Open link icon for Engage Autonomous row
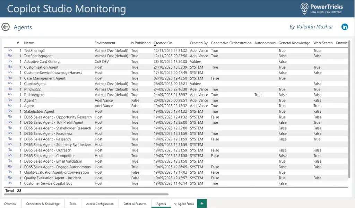Screen dimensions: 355x208 pyautogui.click(x=10, y=167)
